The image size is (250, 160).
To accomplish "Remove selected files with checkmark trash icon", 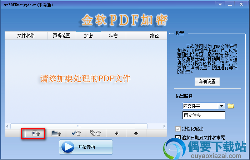I will [x=76, y=133].
